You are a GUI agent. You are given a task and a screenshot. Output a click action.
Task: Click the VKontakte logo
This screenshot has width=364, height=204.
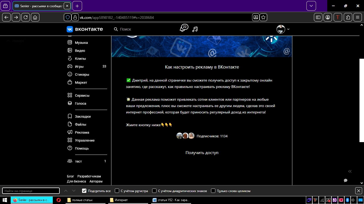(85, 29)
